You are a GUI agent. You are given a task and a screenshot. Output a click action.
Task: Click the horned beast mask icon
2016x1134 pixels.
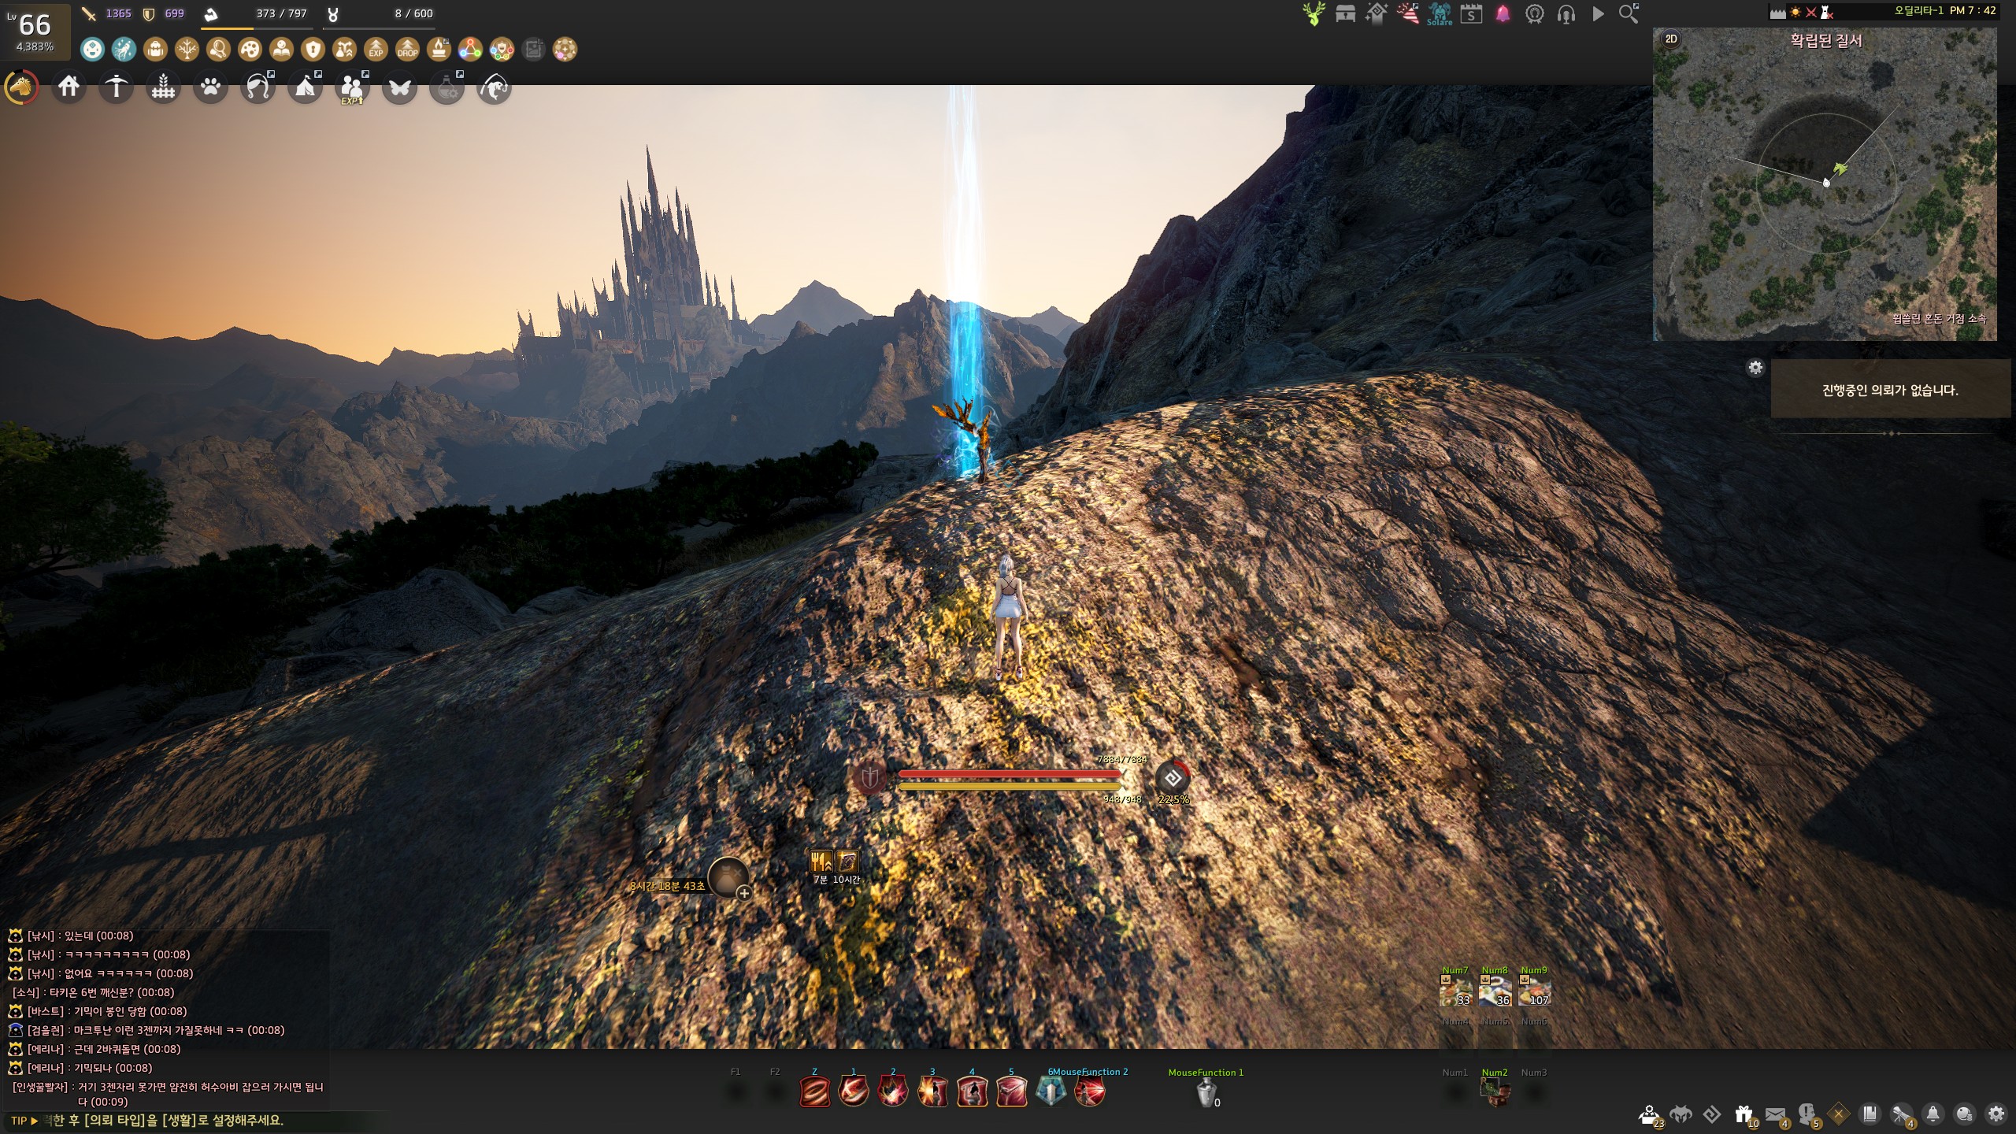coord(1681,1115)
